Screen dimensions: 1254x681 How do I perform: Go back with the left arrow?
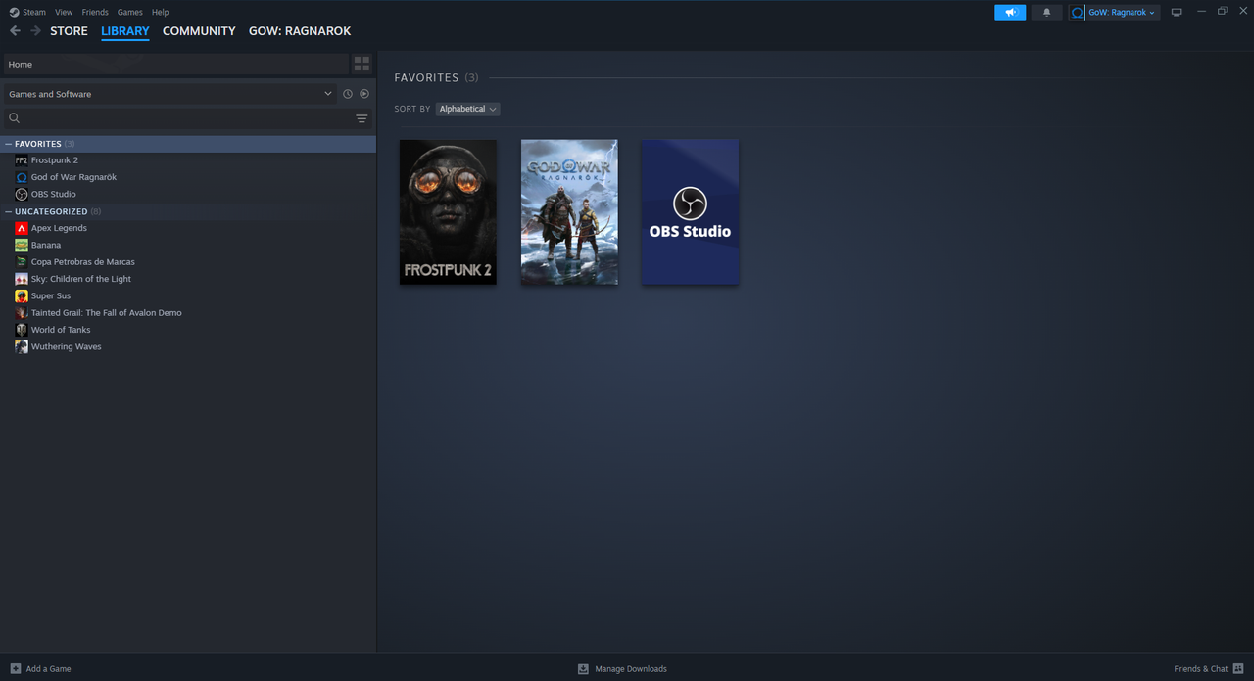click(15, 31)
